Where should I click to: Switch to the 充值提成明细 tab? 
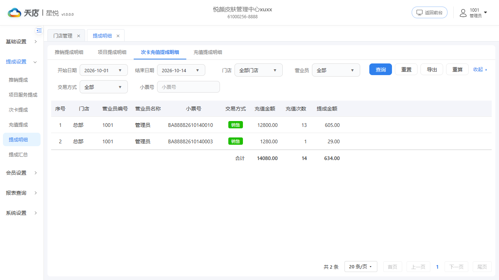[208, 52]
